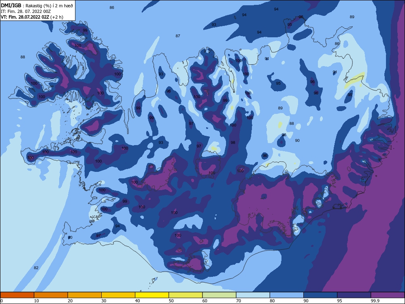The width and height of the screenshot is (405, 304).
Task: Pick the dark orange 0–10 legend swatch
Action: (x=17, y=295)
